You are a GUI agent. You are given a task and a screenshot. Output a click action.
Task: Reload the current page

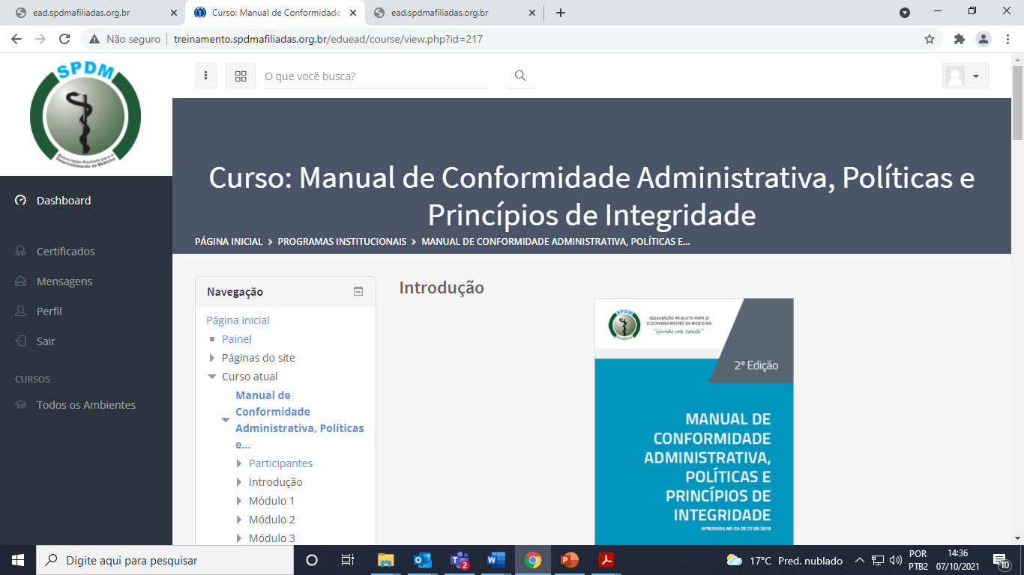click(x=64, y=39)
